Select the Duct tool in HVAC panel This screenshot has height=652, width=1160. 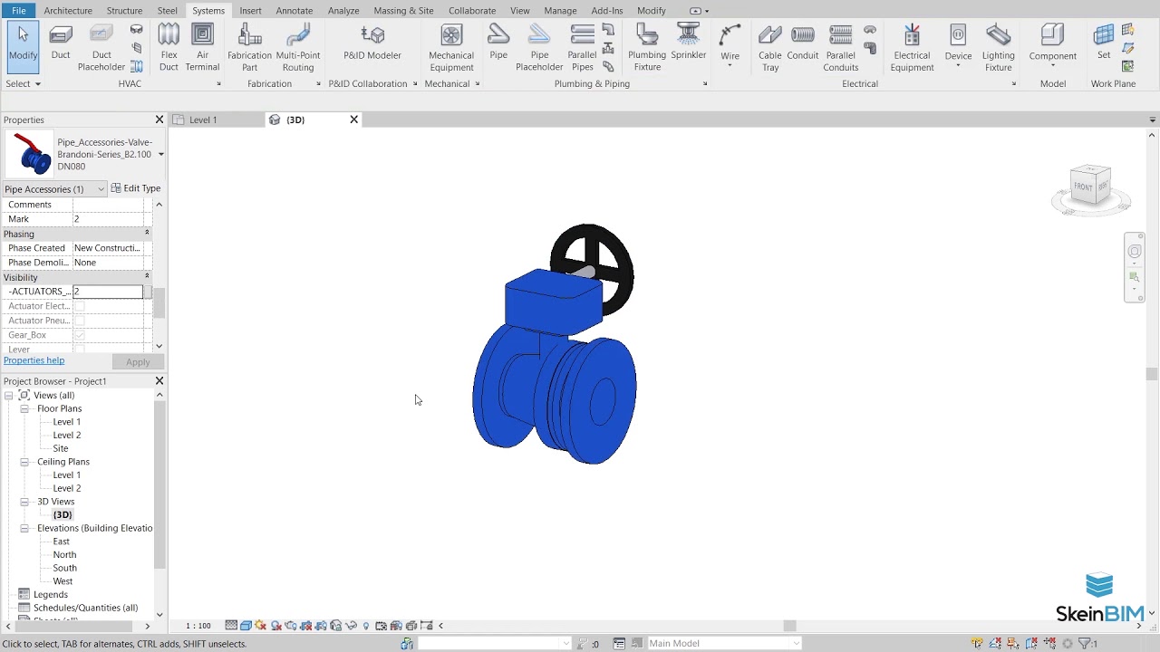point(61,43)
